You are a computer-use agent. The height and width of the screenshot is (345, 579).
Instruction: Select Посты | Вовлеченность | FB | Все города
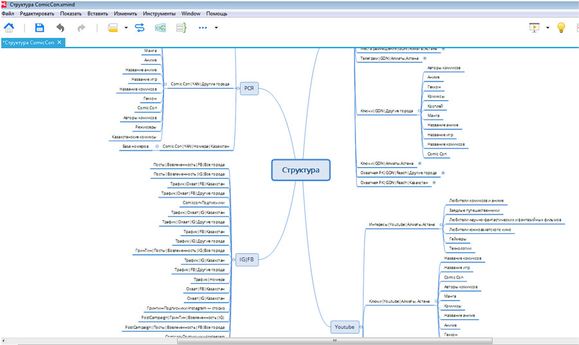point(189,164)
